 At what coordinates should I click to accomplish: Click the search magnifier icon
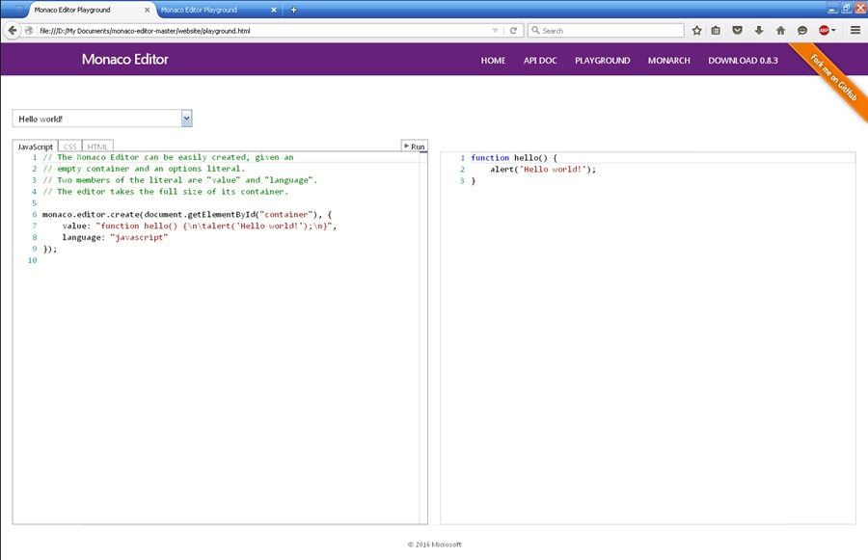[x=535, y=30]
